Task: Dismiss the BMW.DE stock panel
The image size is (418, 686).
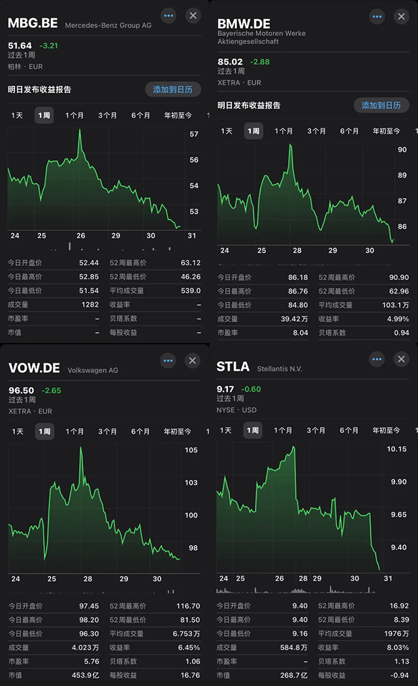Action: [x=401, y=16]
